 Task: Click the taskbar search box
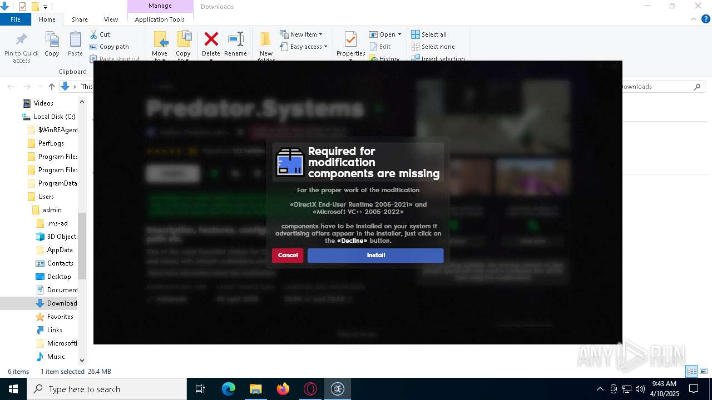pyautogui.click(x=107, y=389)
